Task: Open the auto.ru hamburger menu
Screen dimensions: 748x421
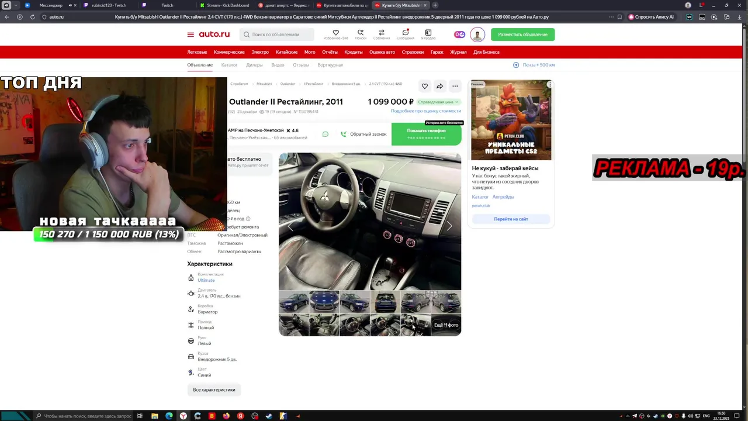Action: click(191, 34)
